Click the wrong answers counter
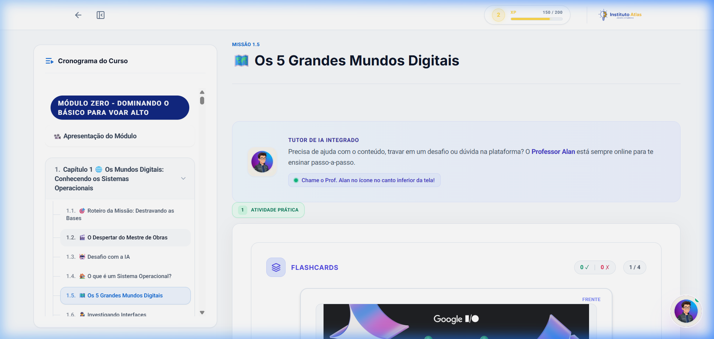Screen dimensions: 714x339 point(605,267)
